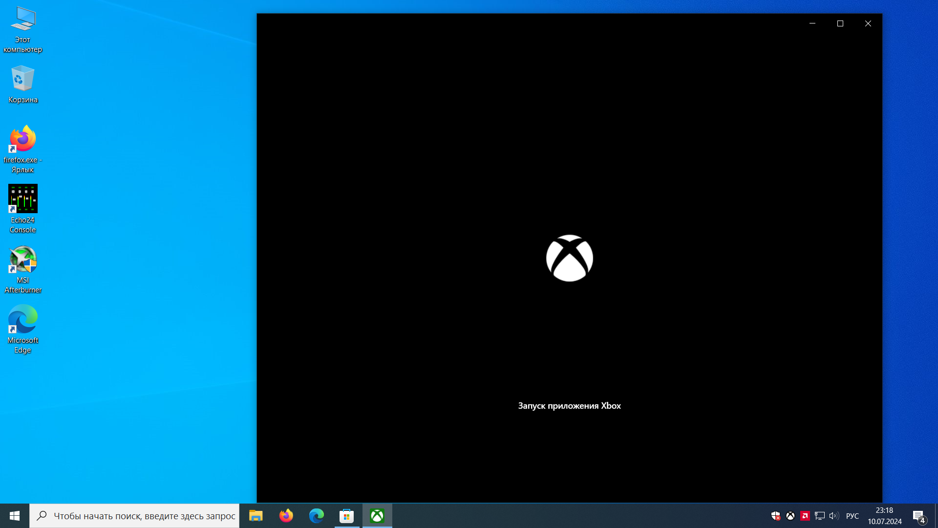Select the Корзина recycle bin icon
938x528 pixels.
tap(22, 85)
